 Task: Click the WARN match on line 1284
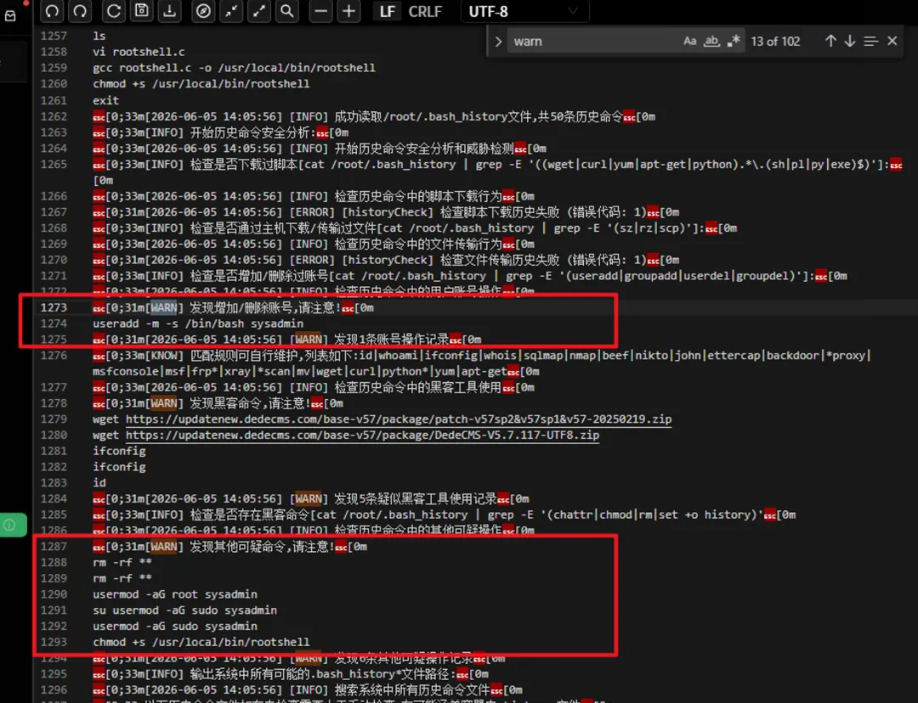click(308, 498)
